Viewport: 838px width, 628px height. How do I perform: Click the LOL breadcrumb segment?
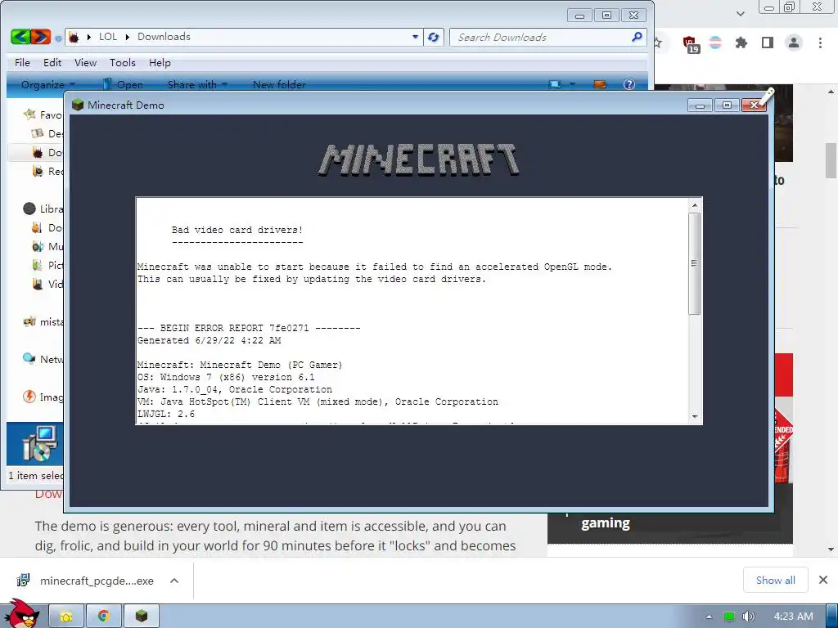[x=107, y=36]
